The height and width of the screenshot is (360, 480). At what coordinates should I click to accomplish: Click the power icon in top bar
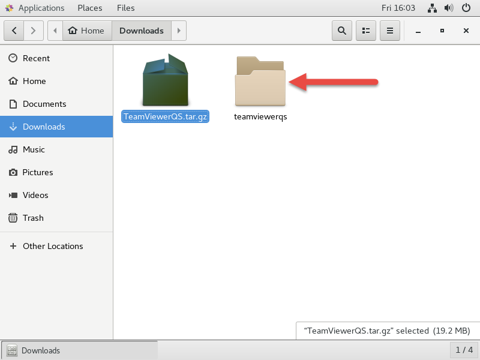click(x=466, y=8)
